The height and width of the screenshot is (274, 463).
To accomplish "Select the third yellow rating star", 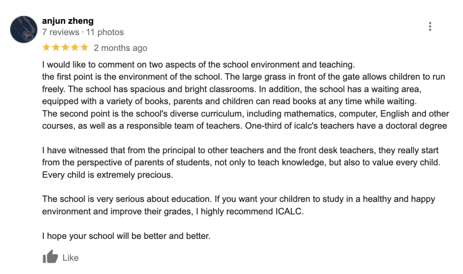I will [65, 48].
